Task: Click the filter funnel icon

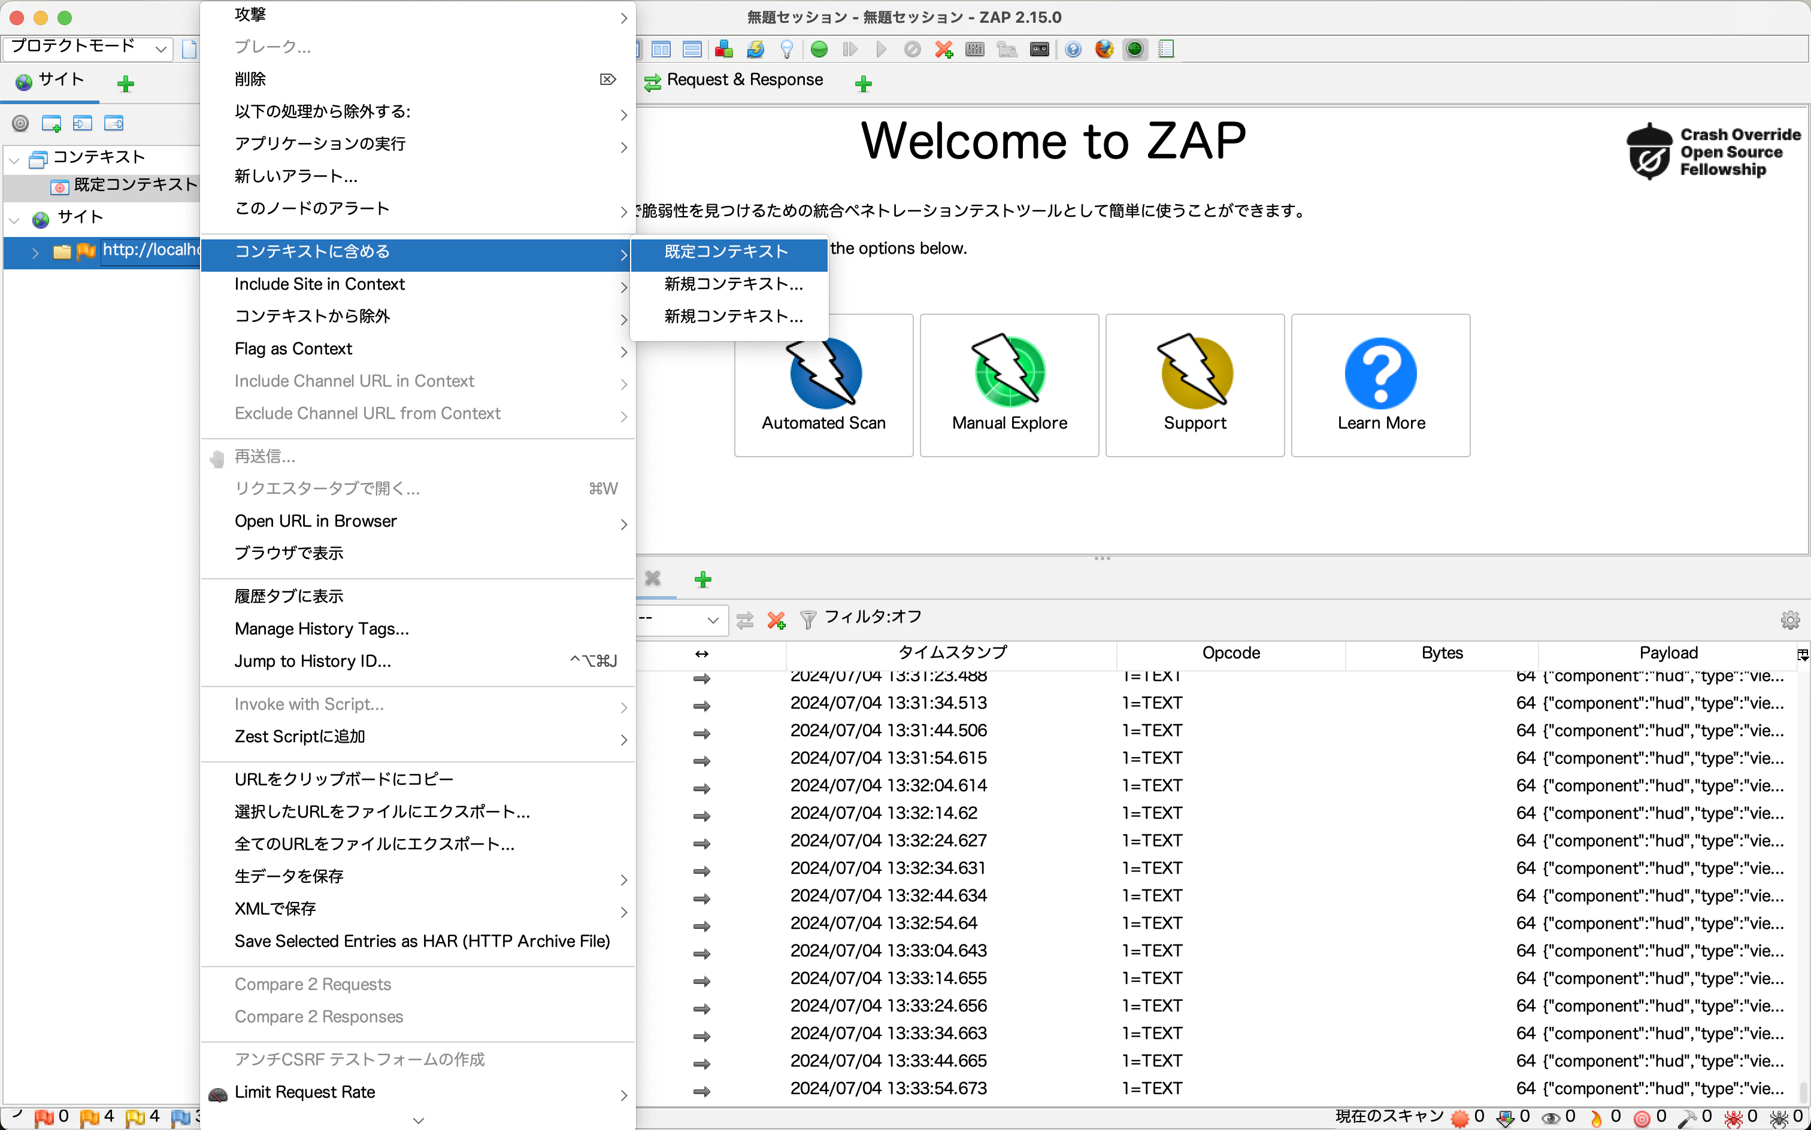Action: tap(807, 619)
